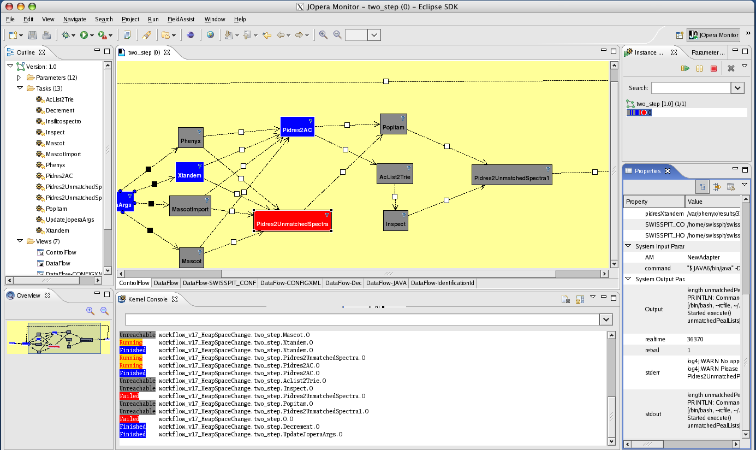Click the Last Edit Location arrow icon

[x=267, y=35]
